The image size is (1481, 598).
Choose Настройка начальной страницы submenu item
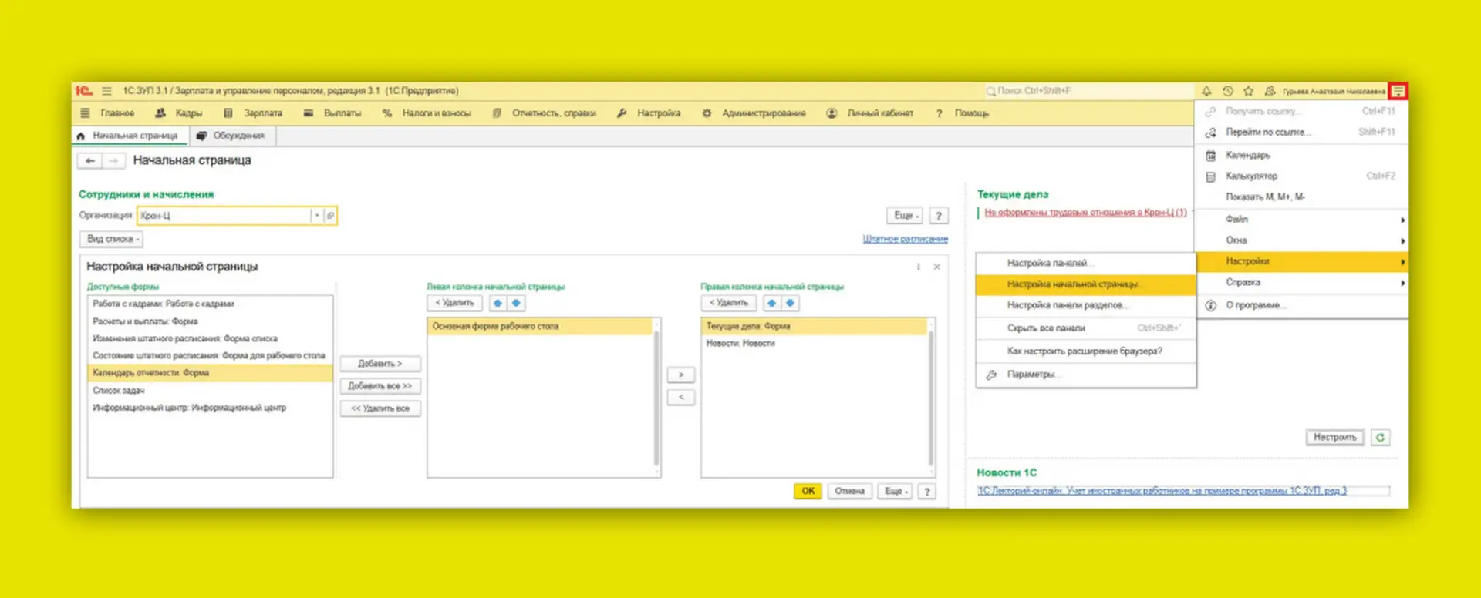click(x=1086, y=284)
